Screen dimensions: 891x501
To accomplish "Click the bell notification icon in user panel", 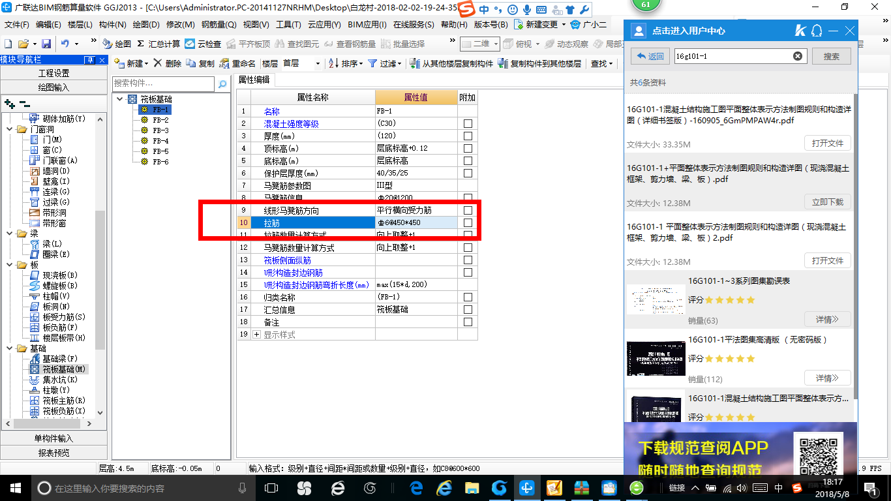I will 817,31.
